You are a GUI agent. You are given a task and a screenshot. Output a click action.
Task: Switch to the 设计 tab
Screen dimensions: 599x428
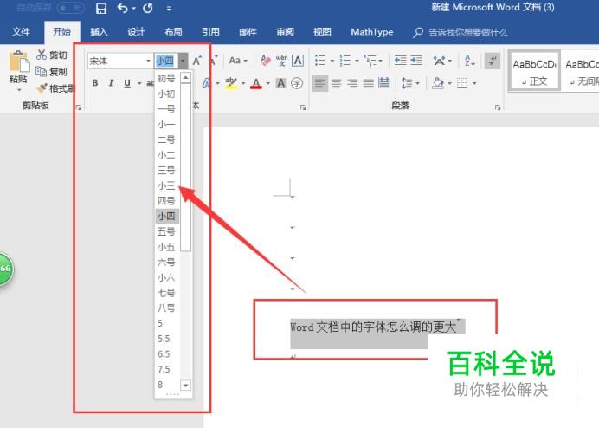coord(136,32)
